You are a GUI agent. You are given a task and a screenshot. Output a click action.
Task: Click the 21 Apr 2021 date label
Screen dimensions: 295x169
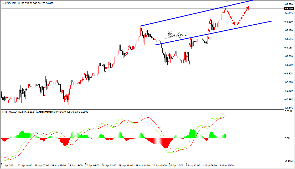click(x=8, y=166)
